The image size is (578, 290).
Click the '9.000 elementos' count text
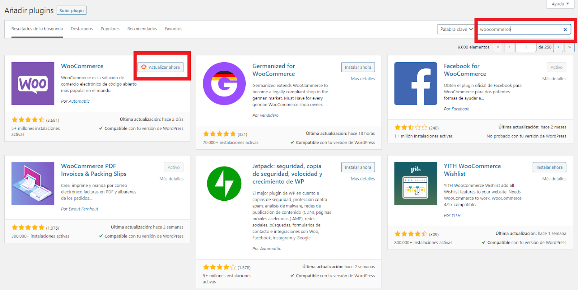474,47
